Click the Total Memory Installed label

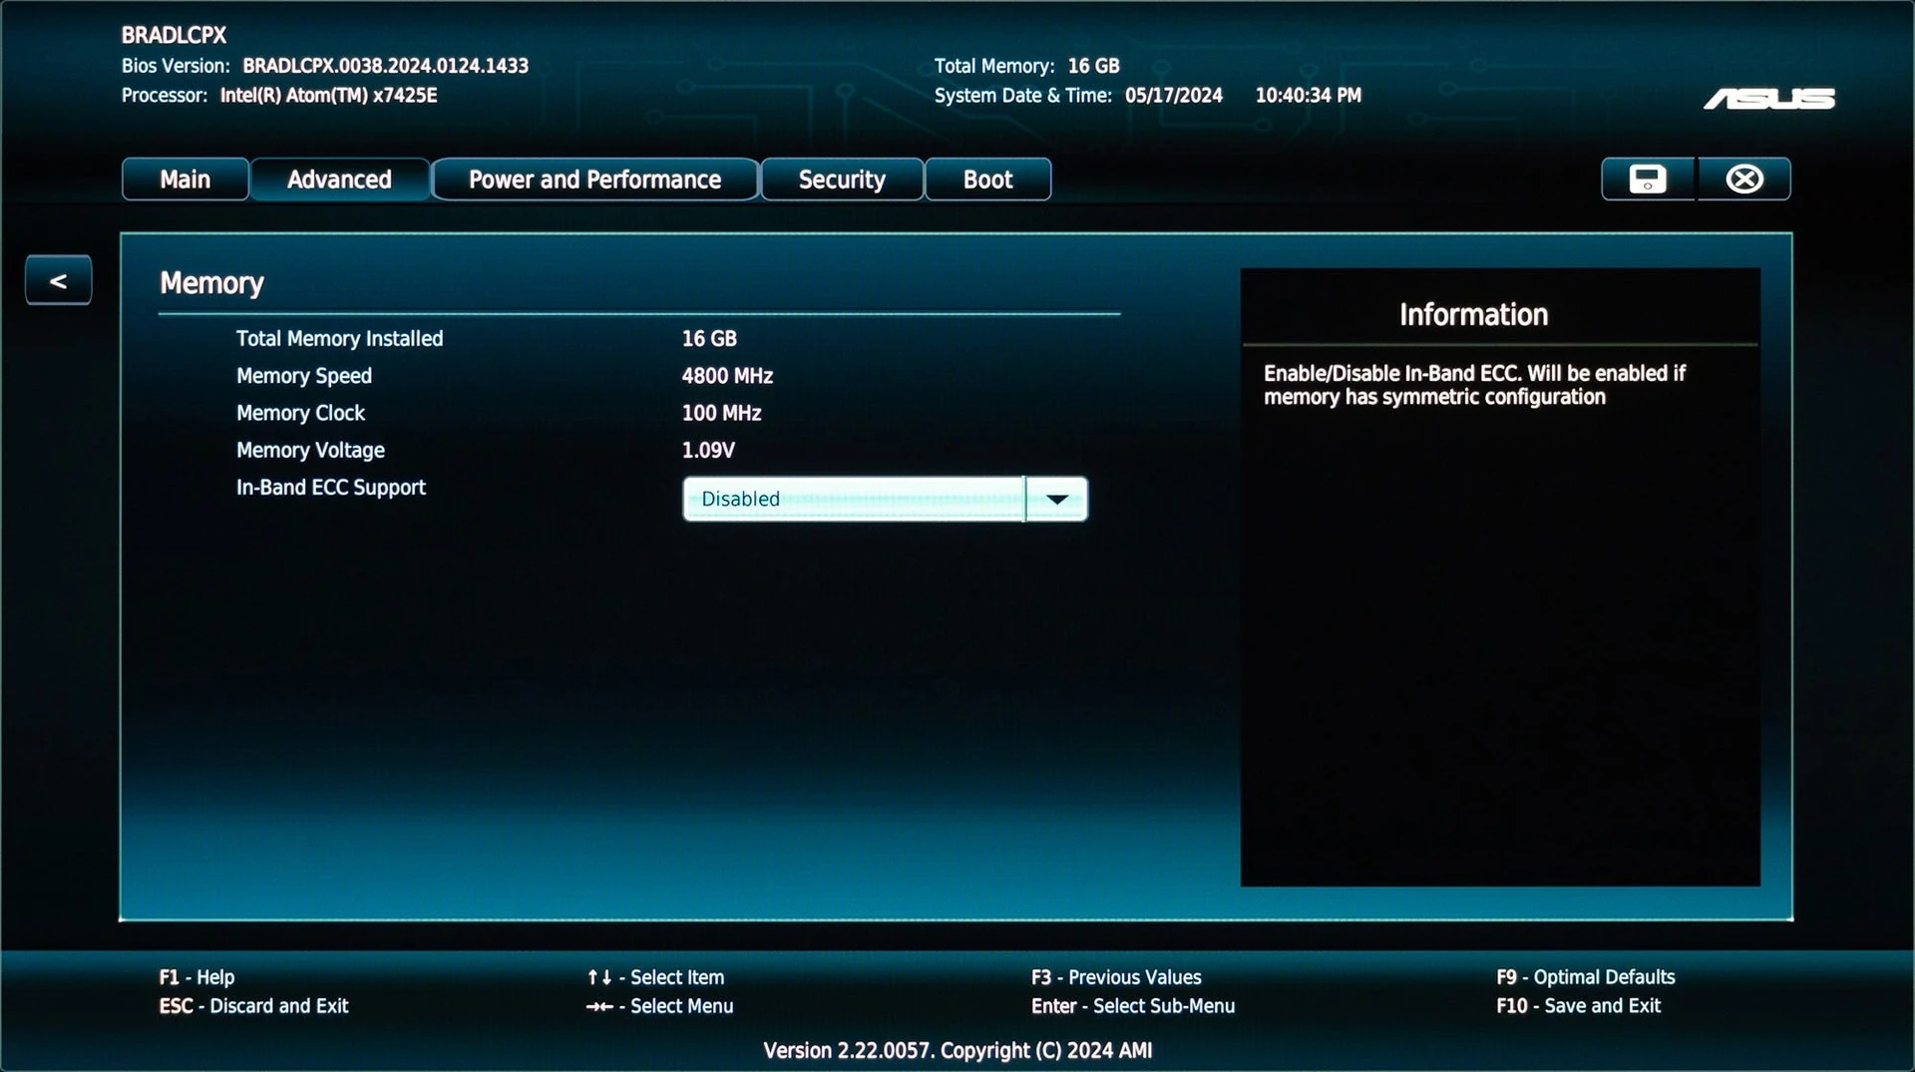pos(340,339)
